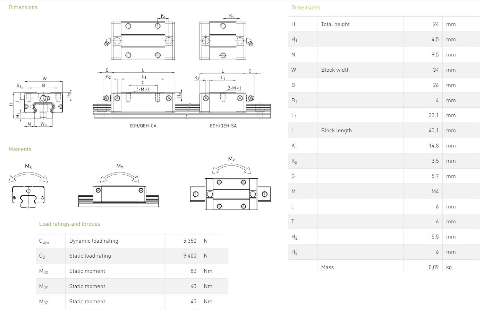Select the 'Mass' label

tap(327, 267)
